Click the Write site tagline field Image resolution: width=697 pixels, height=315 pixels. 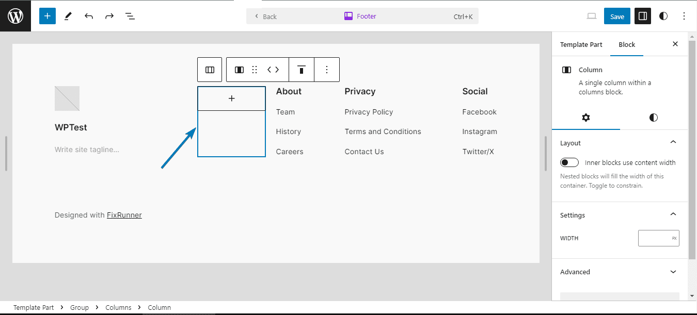(x=87, y=150)
